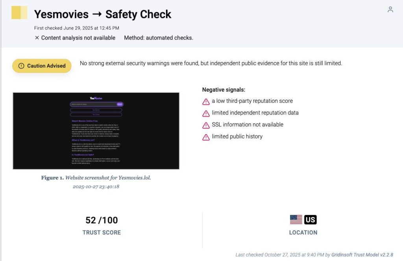
Task: Select 'SSL information not available' text
Action: pos(248,124)
